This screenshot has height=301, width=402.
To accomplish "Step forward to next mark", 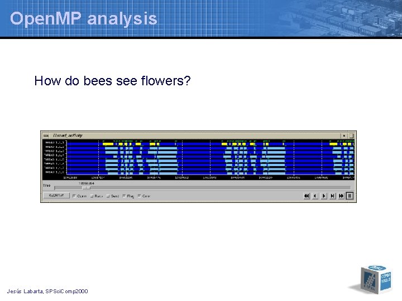I will point(333,196).
